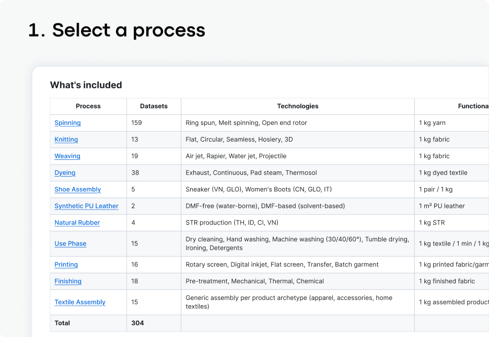
Task: Click the 5 datasets cell for Shoe Assembly
Action: (154, 189)
